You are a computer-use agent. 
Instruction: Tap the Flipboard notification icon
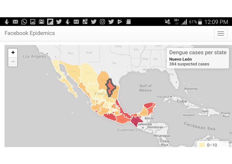click(x=50, y=22)
